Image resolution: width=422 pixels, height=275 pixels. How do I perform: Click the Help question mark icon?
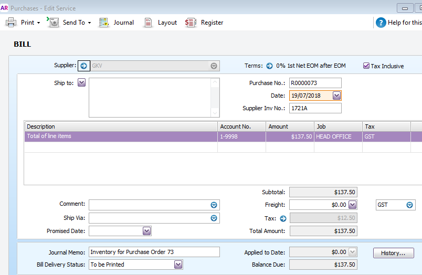(381, 23)
